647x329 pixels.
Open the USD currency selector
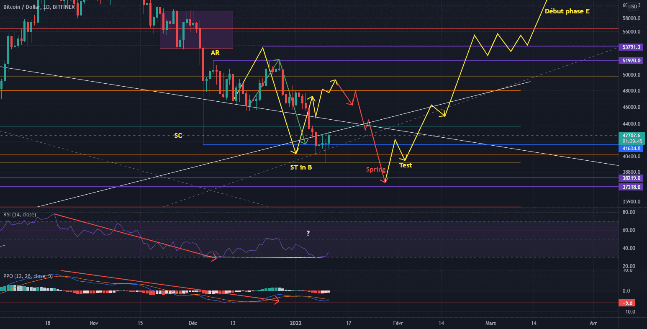[x=633, y=6]
